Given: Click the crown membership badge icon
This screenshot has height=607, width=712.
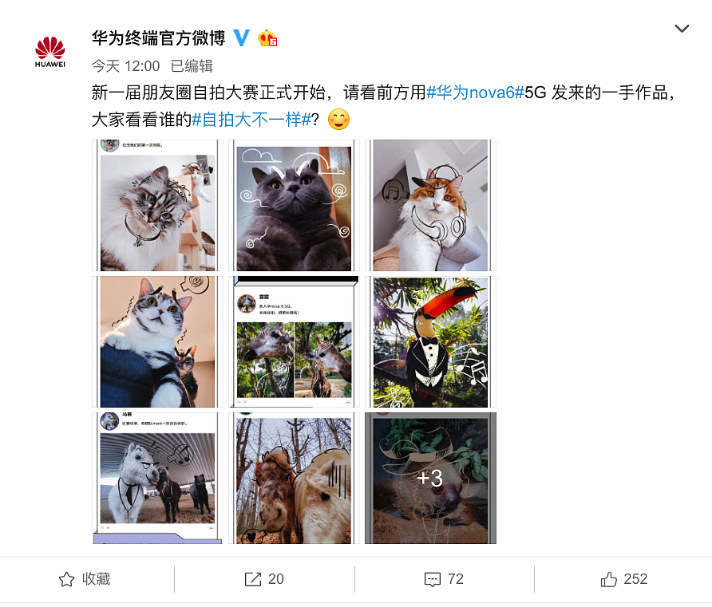Looking at the screenshot, I should click(267, 38).
